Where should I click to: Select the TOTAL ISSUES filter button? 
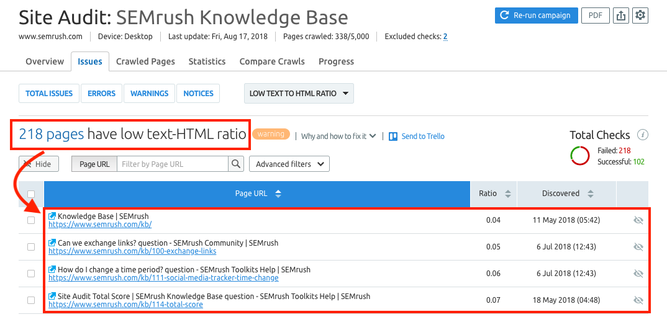[49, 94]
